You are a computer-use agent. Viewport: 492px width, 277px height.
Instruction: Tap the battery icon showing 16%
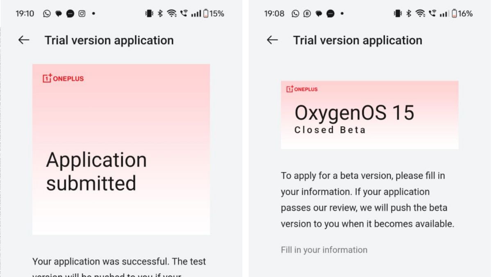tap(454, 14)
